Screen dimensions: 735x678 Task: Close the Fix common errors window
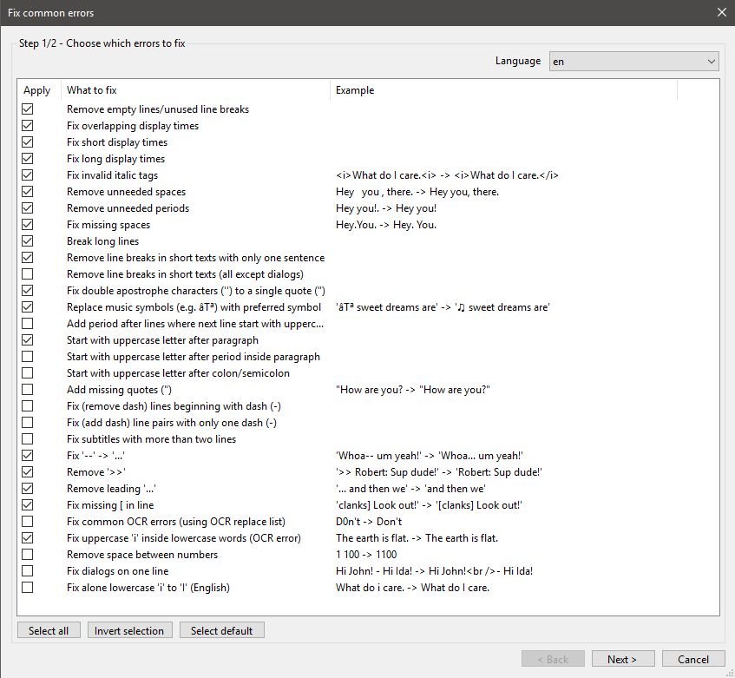click(x=722, y=13)
